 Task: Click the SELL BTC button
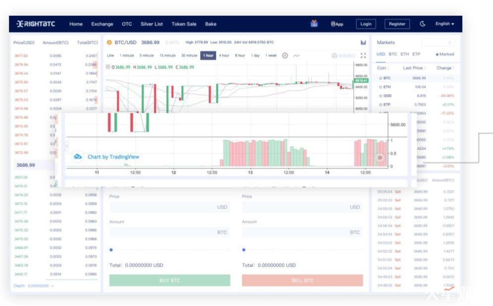tap(302, 280)
